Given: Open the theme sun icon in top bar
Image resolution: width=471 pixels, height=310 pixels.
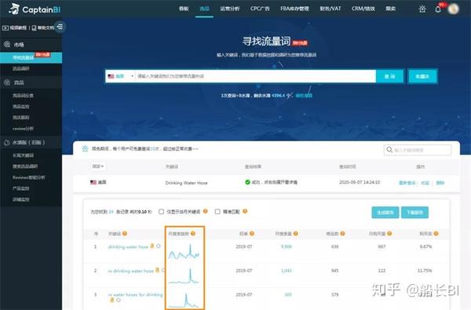Looking at the screenshot, I should point(422,9).
